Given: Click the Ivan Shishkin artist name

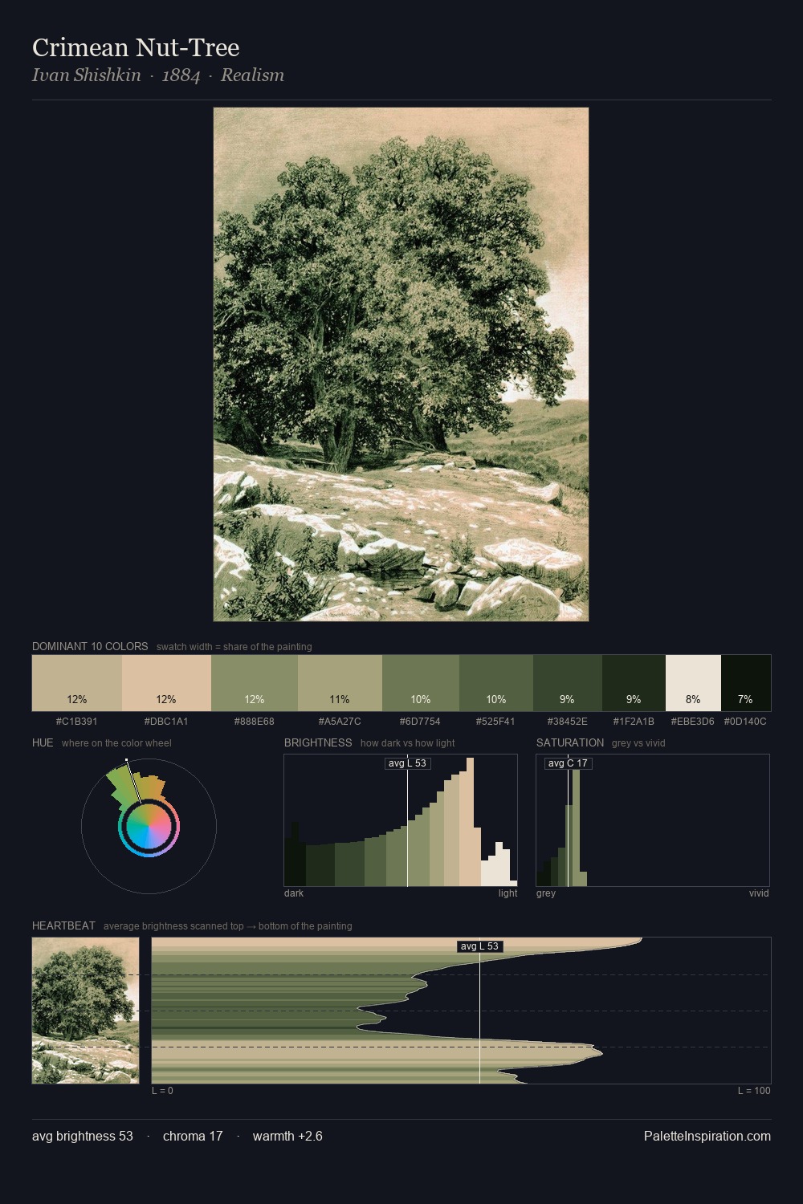Looking at the screenshot, I should coord(87,75).
